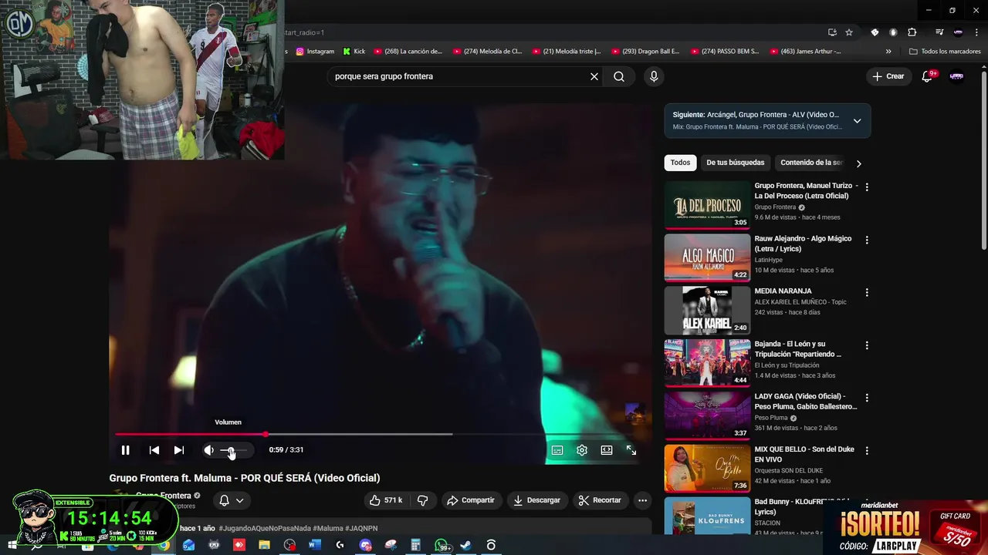This screenshot has height=555, width=988.
Task: Click the Descargar button
Action: (536, 500)
